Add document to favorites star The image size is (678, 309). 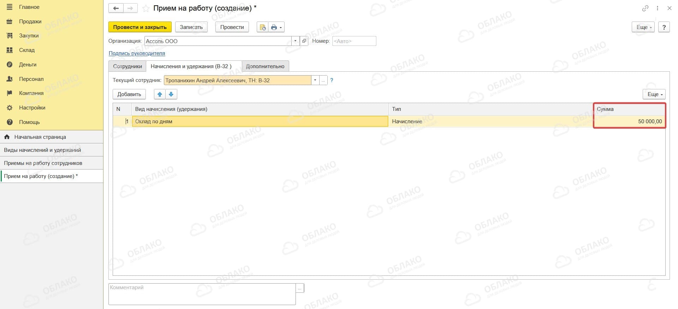coord(145,8)
